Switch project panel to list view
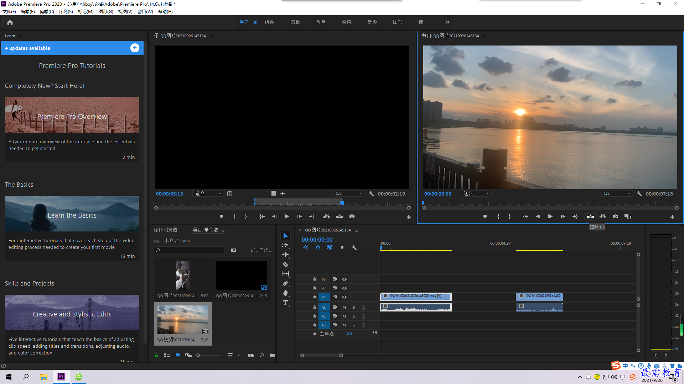Image resolution: width=684 pixels, height=384 pixels. (167, 355)
